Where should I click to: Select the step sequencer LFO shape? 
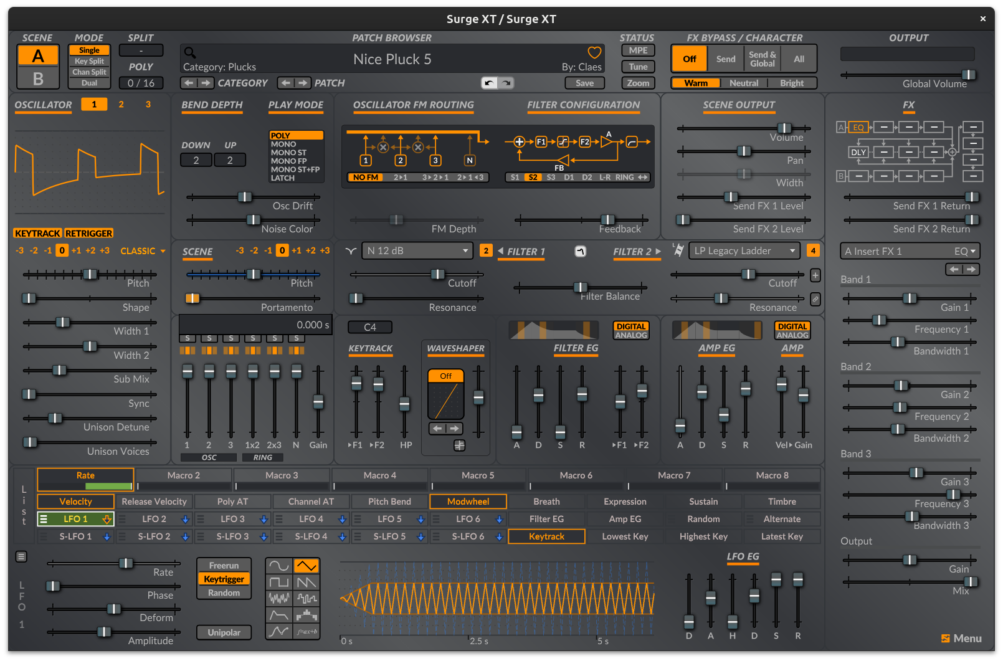coord(307,616)
